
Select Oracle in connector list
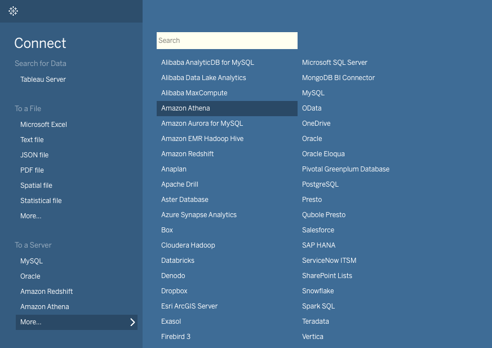click(312, 139)
